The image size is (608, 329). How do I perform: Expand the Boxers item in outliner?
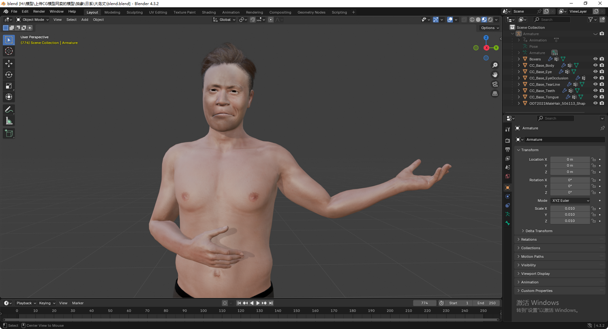(519, 59)
